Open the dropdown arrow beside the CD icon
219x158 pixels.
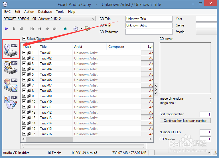pos(81,29)
